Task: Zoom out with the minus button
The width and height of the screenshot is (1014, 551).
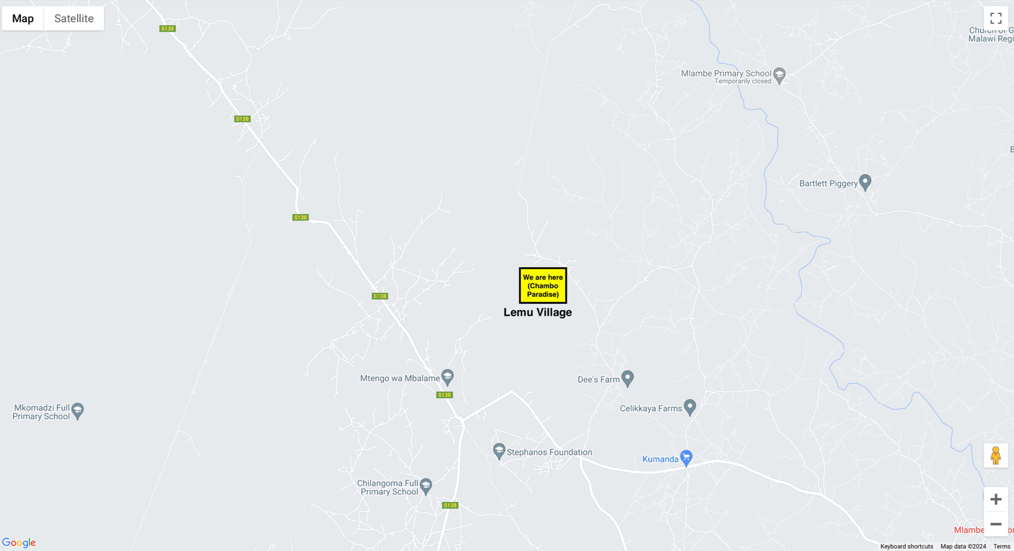Action: coord(996,524)
